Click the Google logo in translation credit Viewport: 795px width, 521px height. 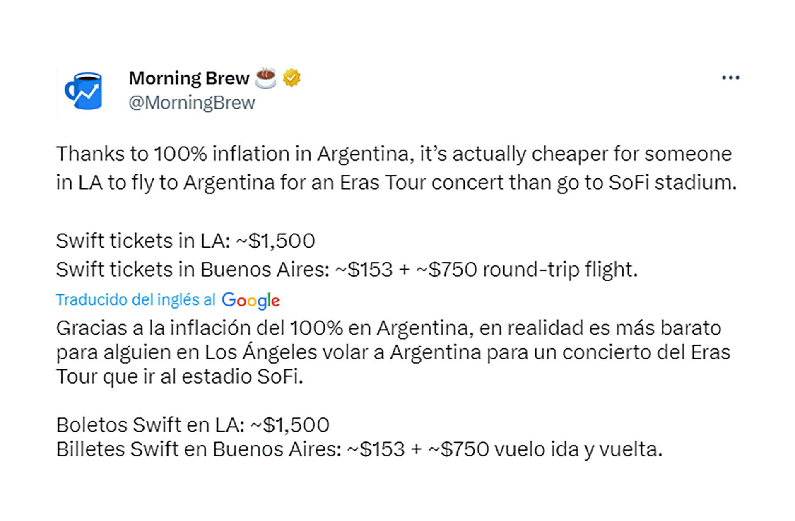(251, 300)
